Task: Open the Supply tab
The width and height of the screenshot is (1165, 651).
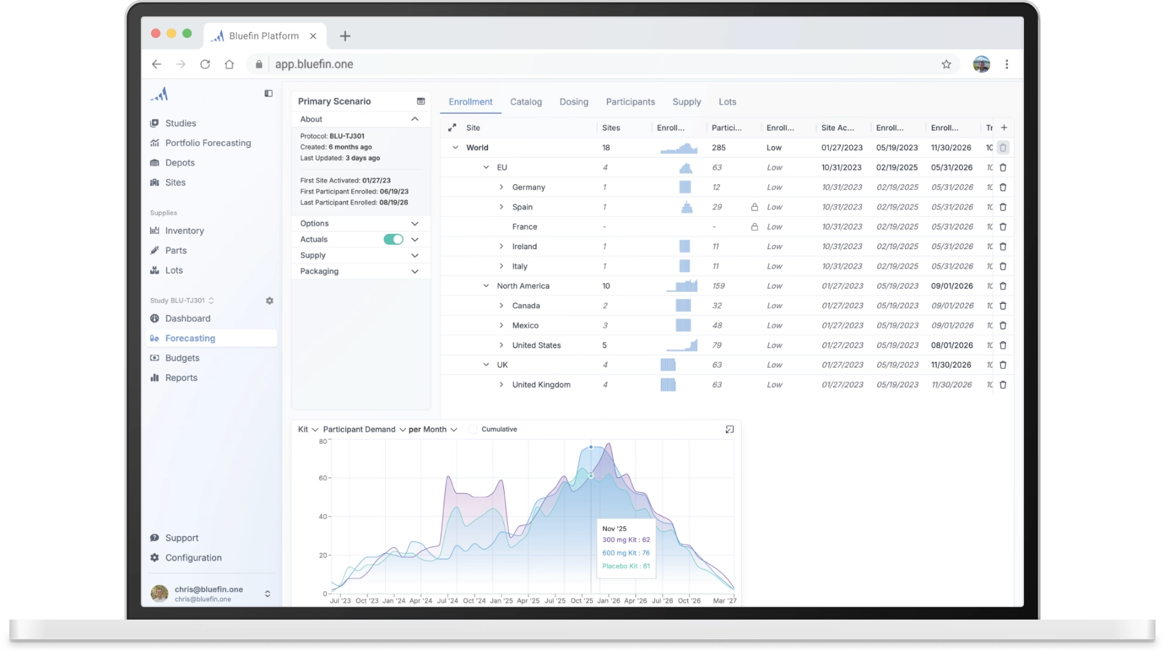Action: (x=686, y=102)
